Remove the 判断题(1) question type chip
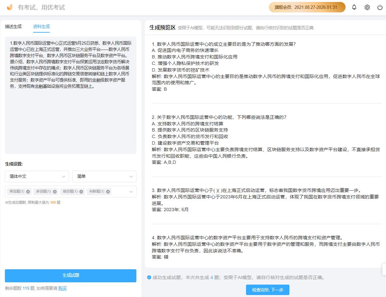386x297 pixels. 108,192
